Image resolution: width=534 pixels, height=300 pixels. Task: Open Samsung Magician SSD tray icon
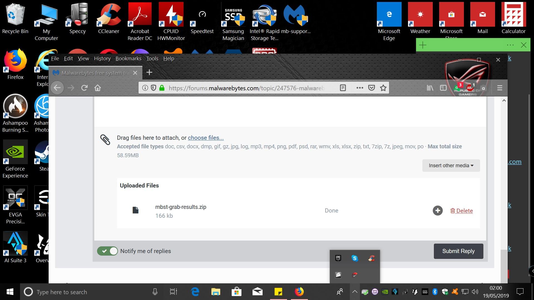coord(425,292)
